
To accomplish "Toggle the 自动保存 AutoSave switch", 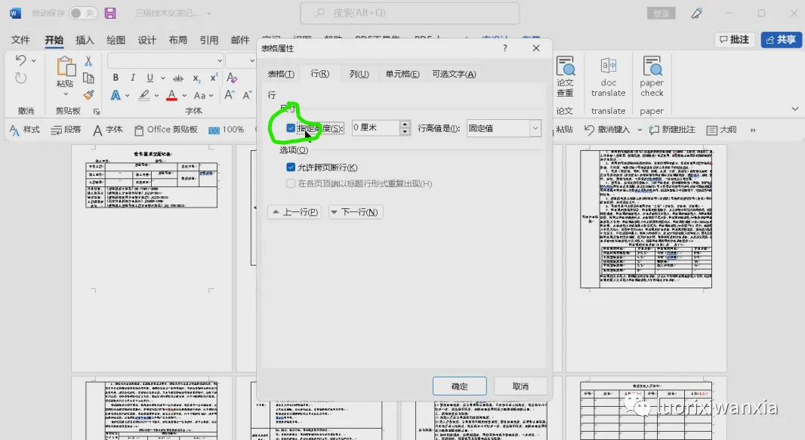I will [82, 14].
